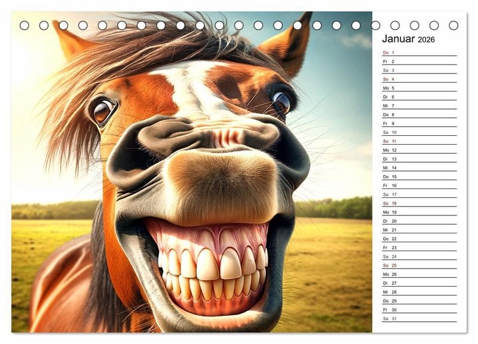Viewport: 478px width, 344px height.
Task: Click the horse's left eye
Action: click(102, 111)
